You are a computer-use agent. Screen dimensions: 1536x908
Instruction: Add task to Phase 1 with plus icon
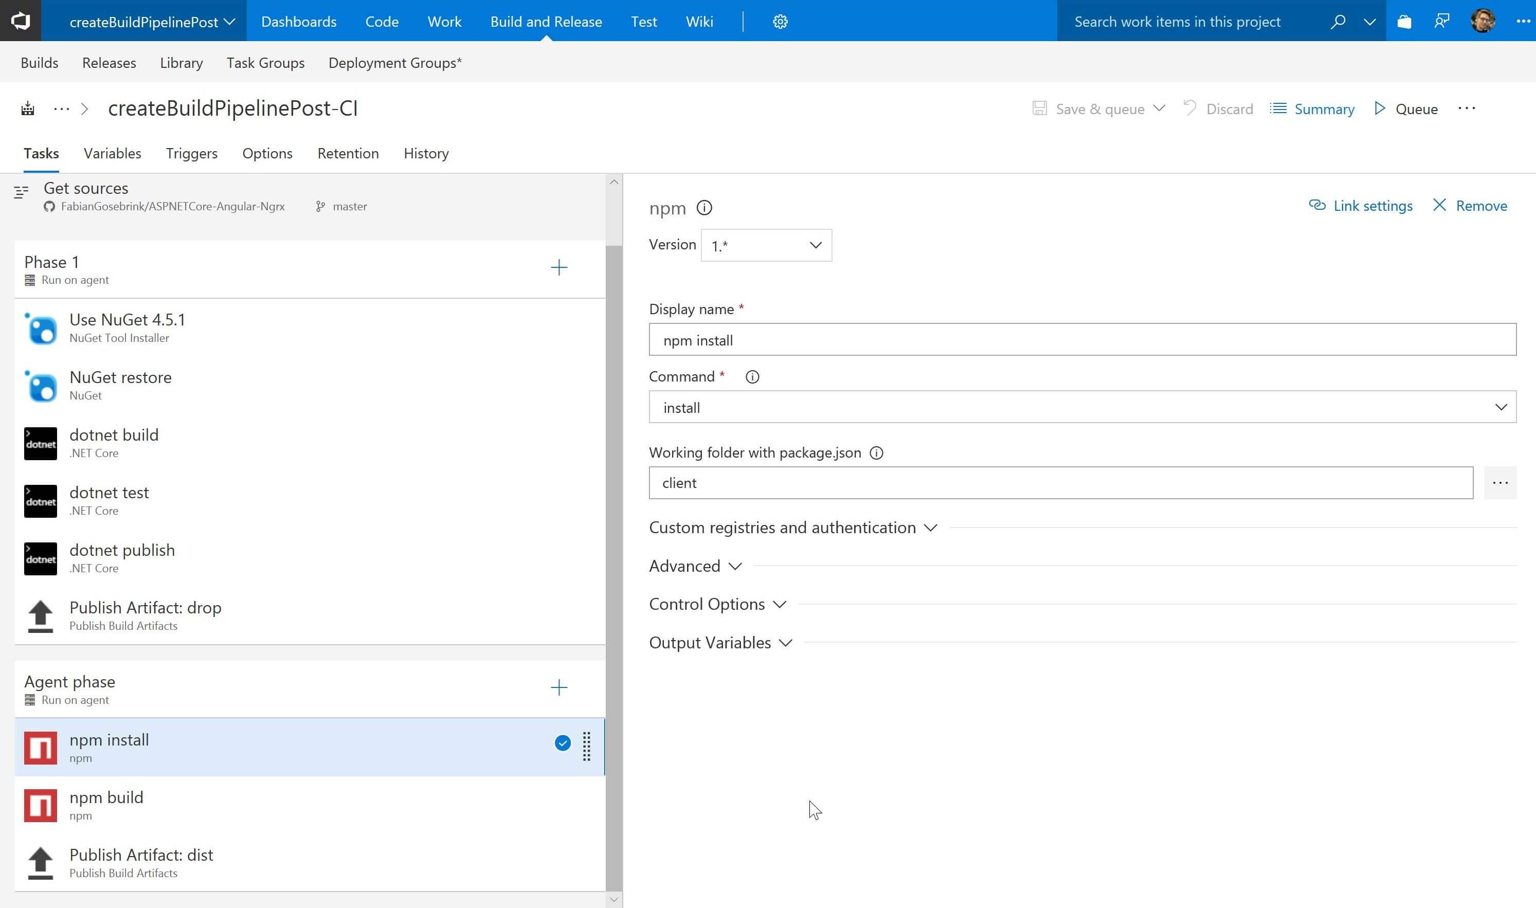[x=559, y=267]
